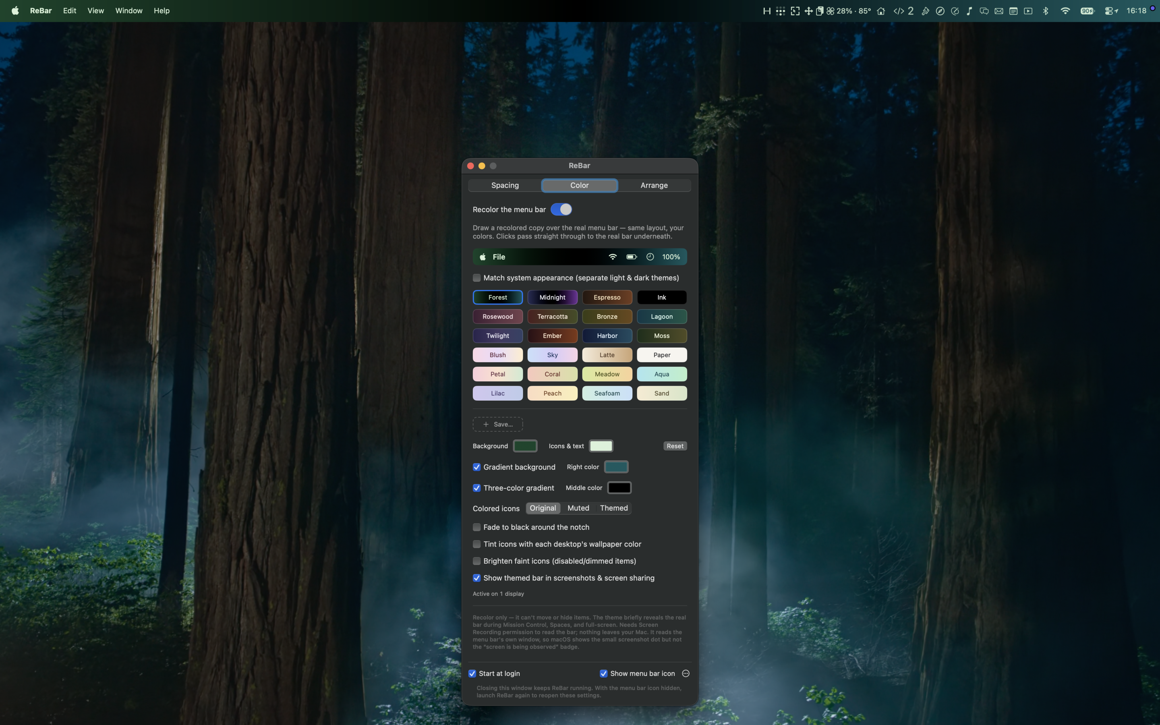Click the menu bar preview strip showing File

(580, 257)
